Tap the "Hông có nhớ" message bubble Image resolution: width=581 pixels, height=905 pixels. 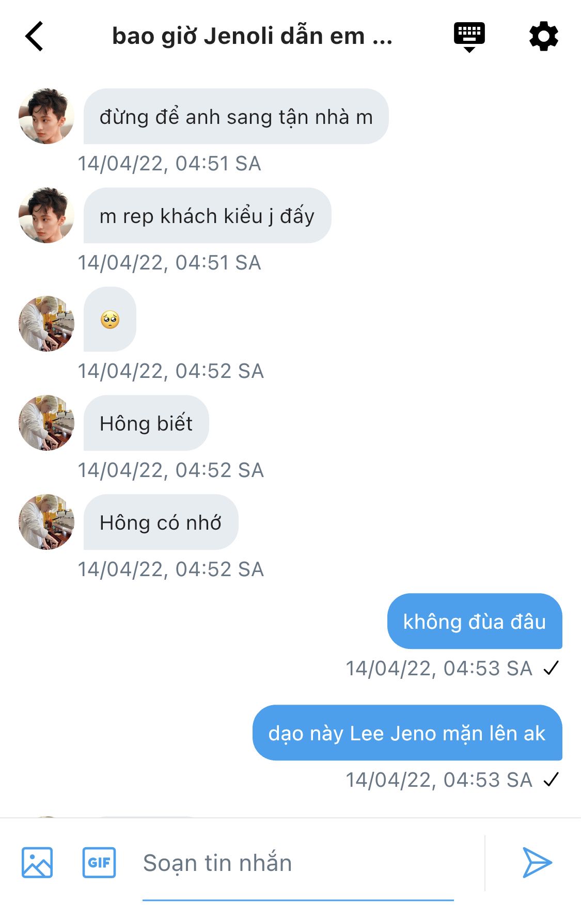point(161,522)
